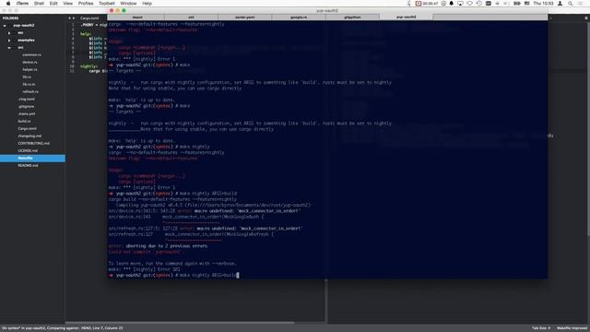The width and height of the screenshot is (590, 332).
Task: Open helper.rs in the sidebar
Action: 29,70
